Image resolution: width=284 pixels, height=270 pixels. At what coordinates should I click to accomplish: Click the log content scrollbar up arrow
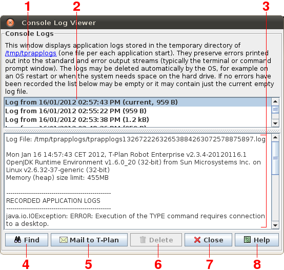pyautogui.click(x=275, y=137)
